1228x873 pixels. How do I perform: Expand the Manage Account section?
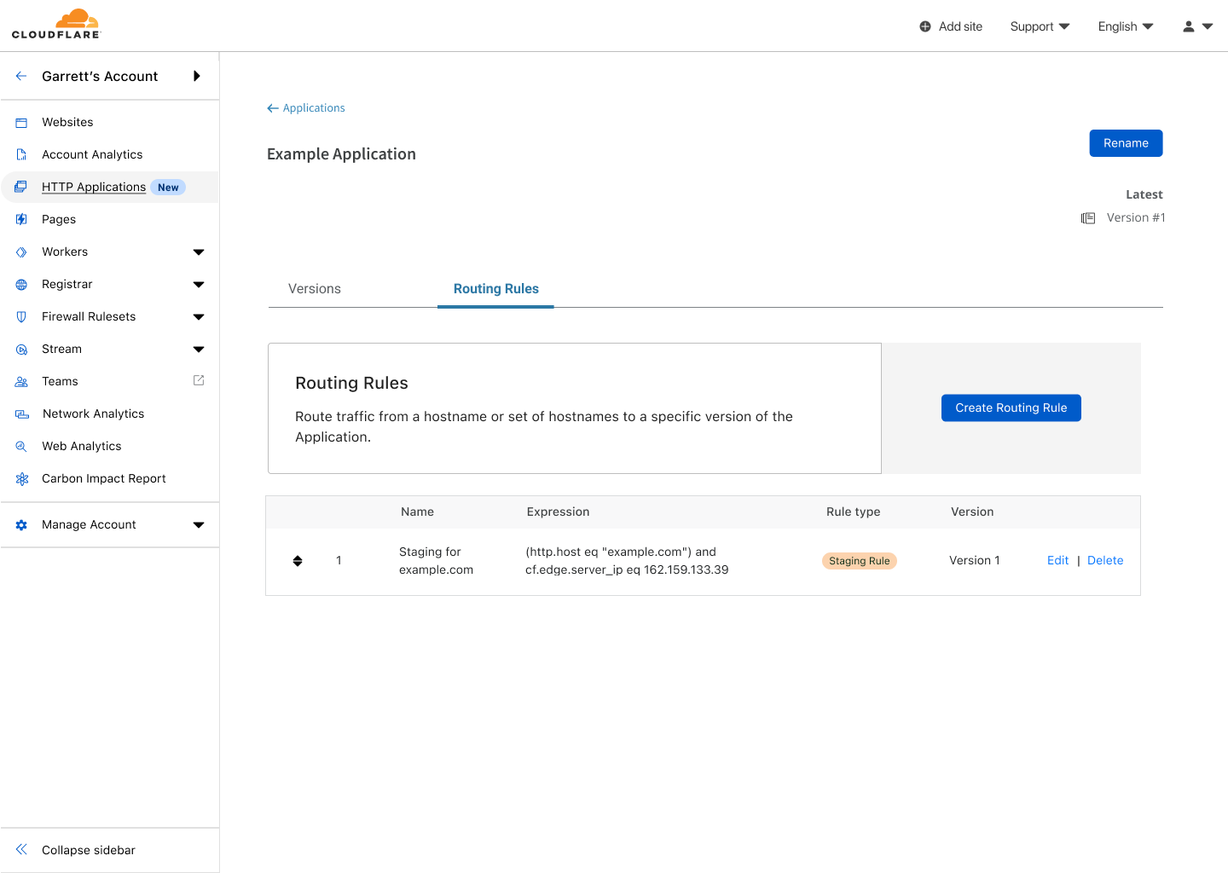click(199, 525)
